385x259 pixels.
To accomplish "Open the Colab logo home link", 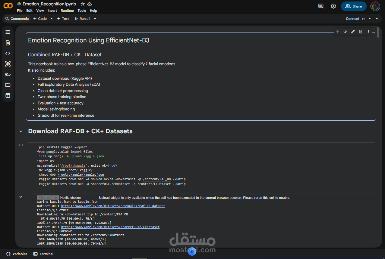I will [x=8, y=6].
